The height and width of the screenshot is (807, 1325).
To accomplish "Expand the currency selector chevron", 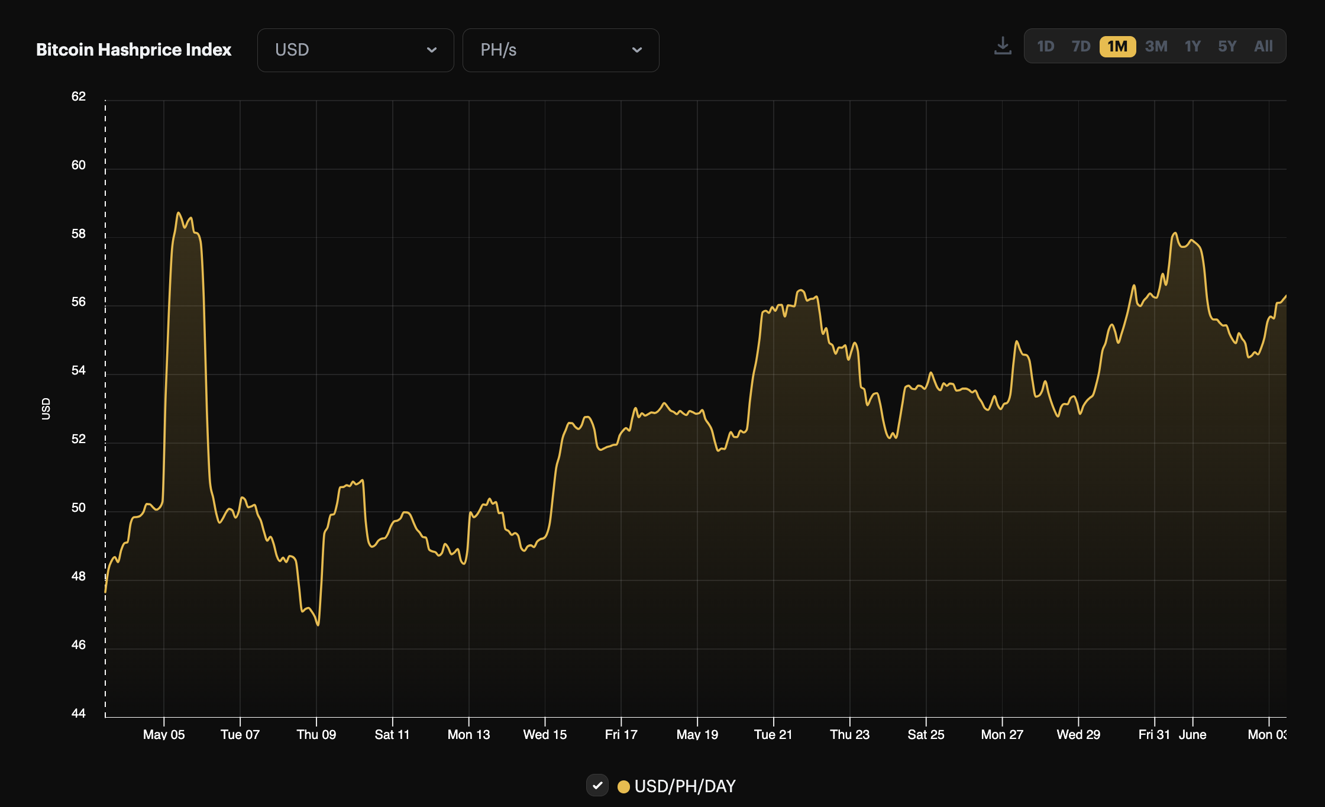I will pyautogui.click(x=431, y=50).
